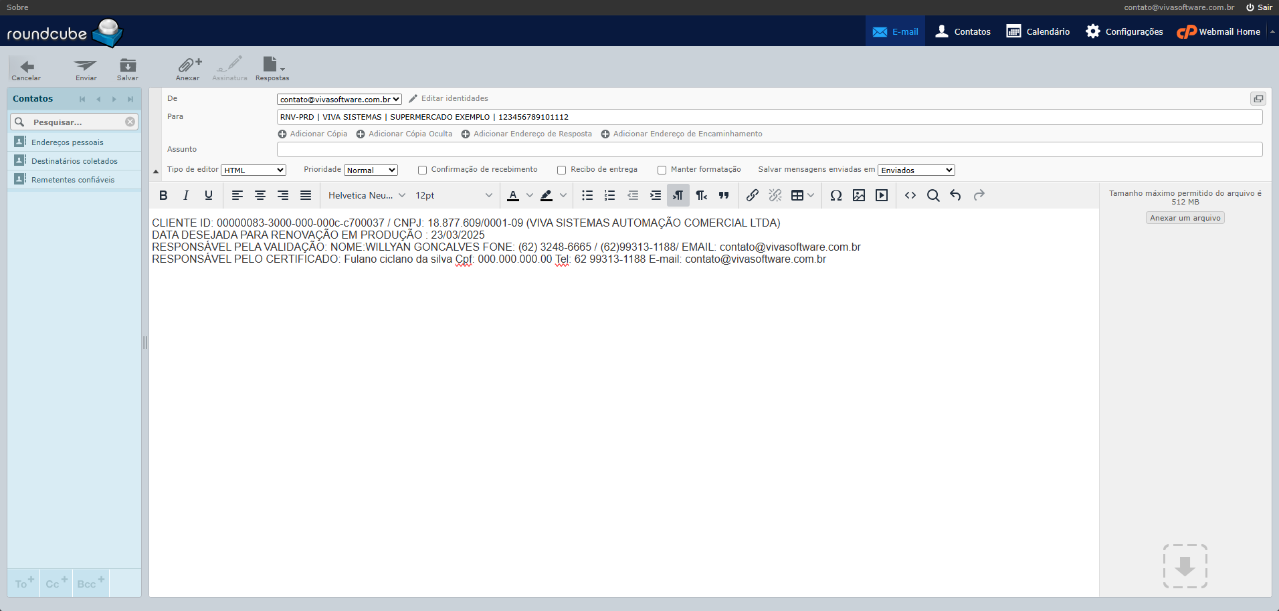This screenshot has height=611, width=1279.
Task: Open the Helvetica Neue font family dropdown
Action: (367, 195)
